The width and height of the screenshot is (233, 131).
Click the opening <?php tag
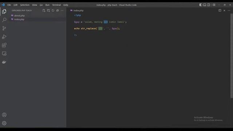(78, 15)
